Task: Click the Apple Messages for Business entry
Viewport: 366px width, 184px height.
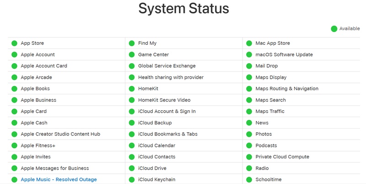Action: pos(55,168)
